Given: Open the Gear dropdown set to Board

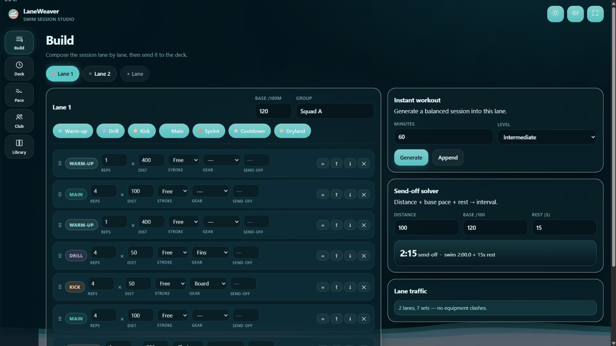Looking at the screenshot, I should point(208,284).
